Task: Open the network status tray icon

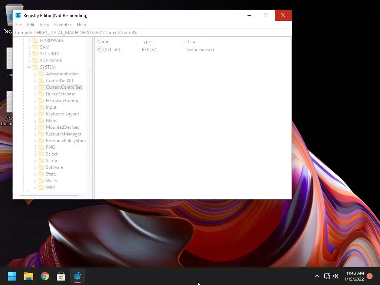Action: click(327, 276)
